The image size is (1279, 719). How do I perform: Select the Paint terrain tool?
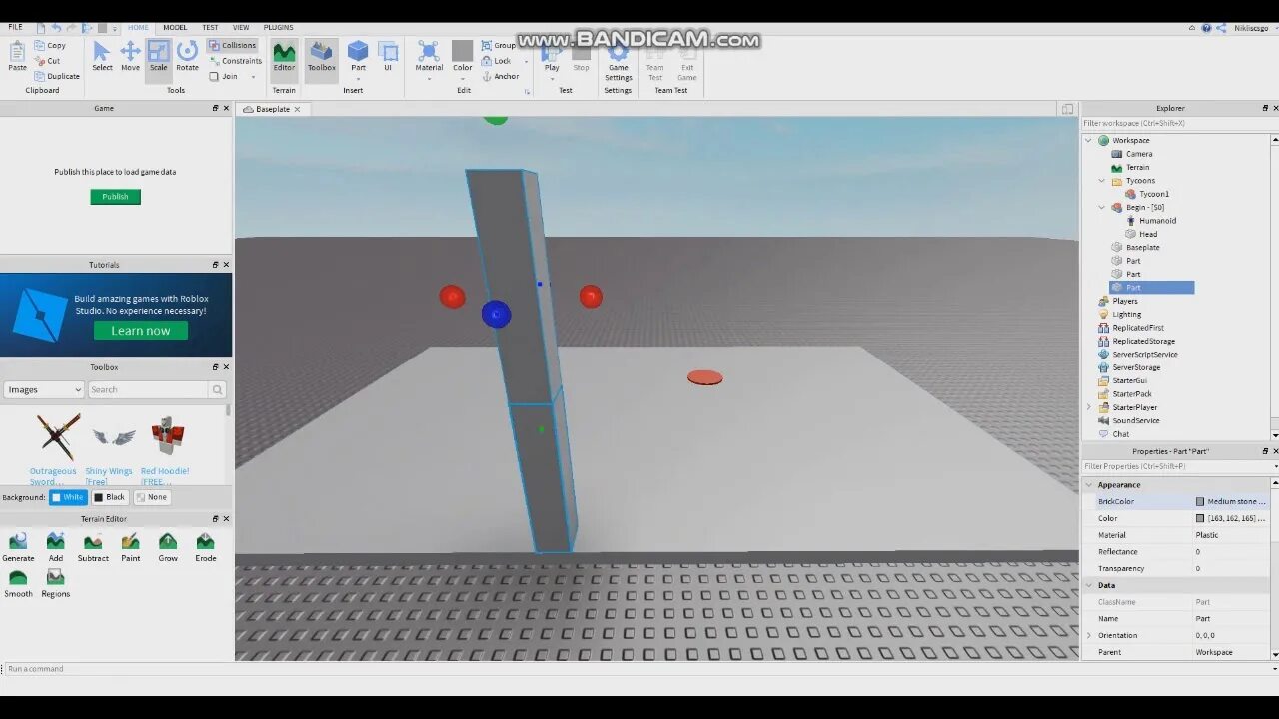(x=131, y=547)
